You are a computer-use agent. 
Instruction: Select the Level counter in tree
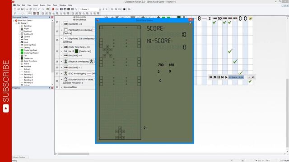point(26,42)
